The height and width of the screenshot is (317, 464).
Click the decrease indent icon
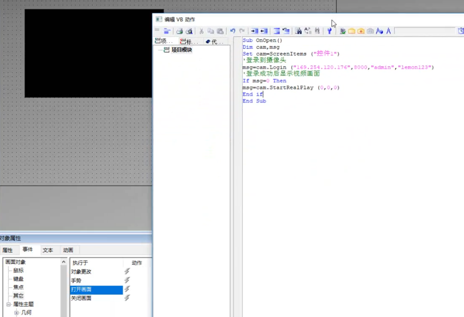tap(264, 31)
